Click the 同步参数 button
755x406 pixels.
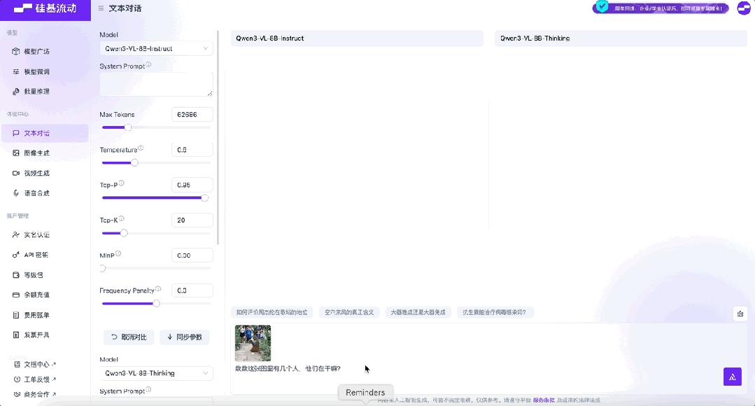(x=185, y=337)
